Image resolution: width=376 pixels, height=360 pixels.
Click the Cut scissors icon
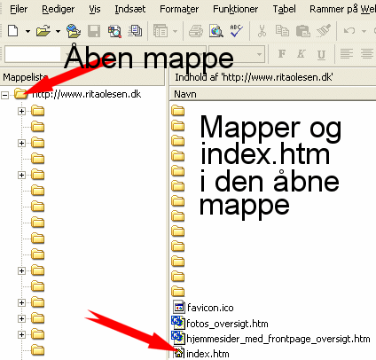[x=262, y=31]
